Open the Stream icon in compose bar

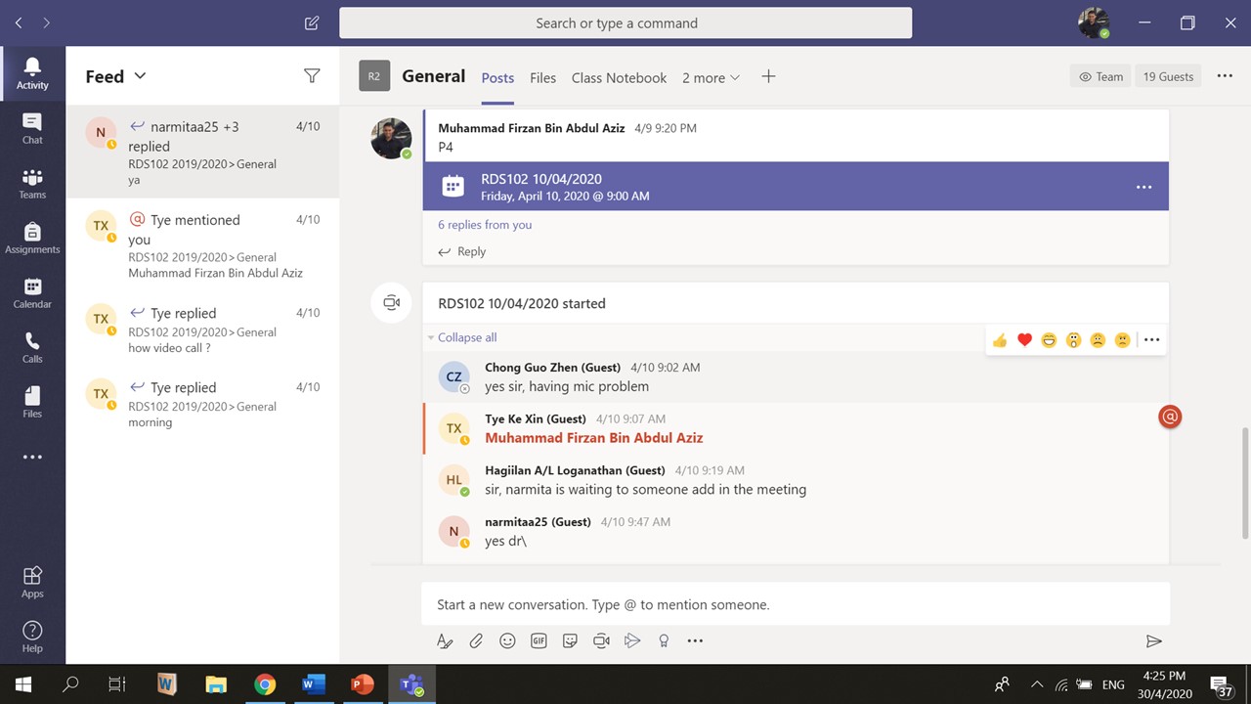(632, 640)
